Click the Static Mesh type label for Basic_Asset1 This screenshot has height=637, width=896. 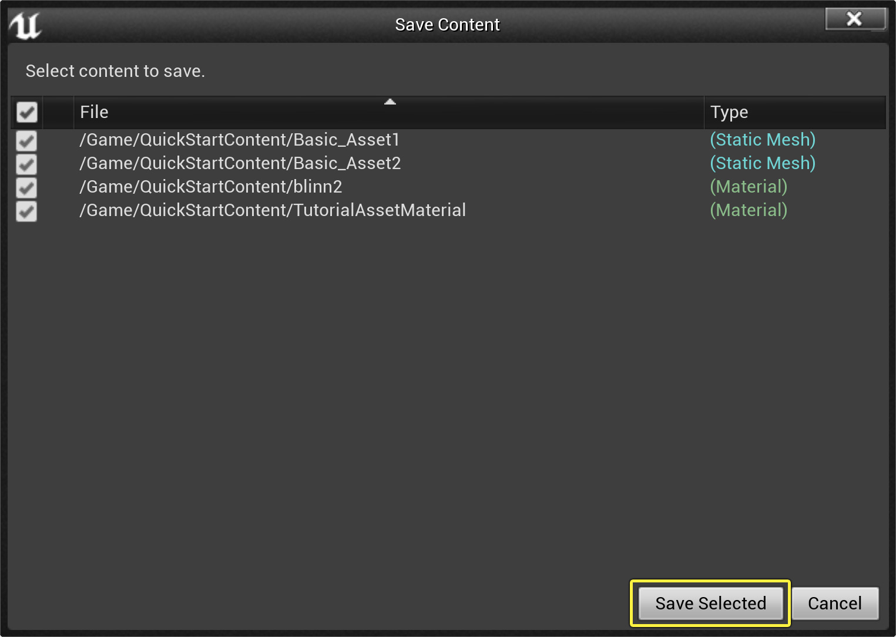(763, 140)
